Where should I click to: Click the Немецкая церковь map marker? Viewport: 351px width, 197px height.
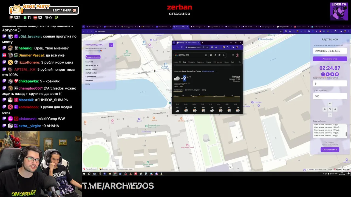(127, 51)
